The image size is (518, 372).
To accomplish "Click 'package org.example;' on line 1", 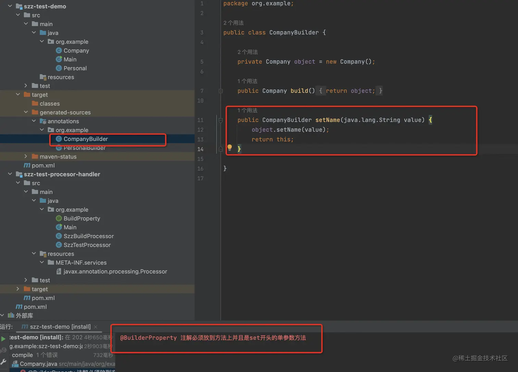I will click(258, 3).
